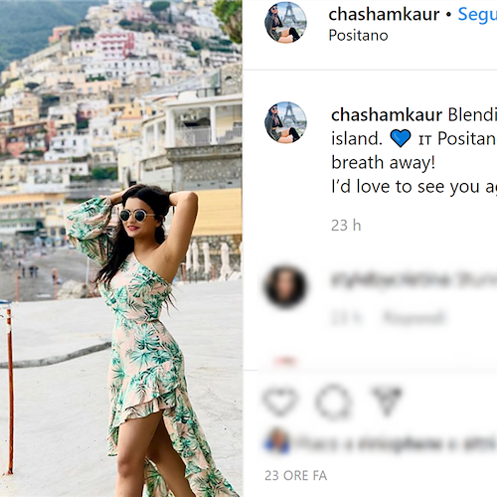
Task: Click the 23 h caption timestamp
Action: 346,226
